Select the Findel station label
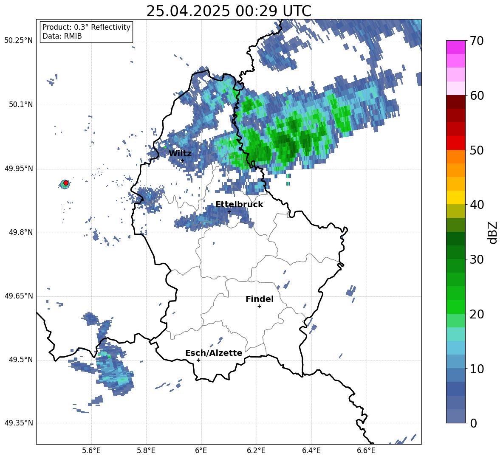 pyautogui.click(x=260, y=299)
